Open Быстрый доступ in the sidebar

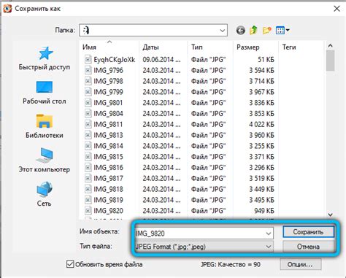click(x=45, y=58)
